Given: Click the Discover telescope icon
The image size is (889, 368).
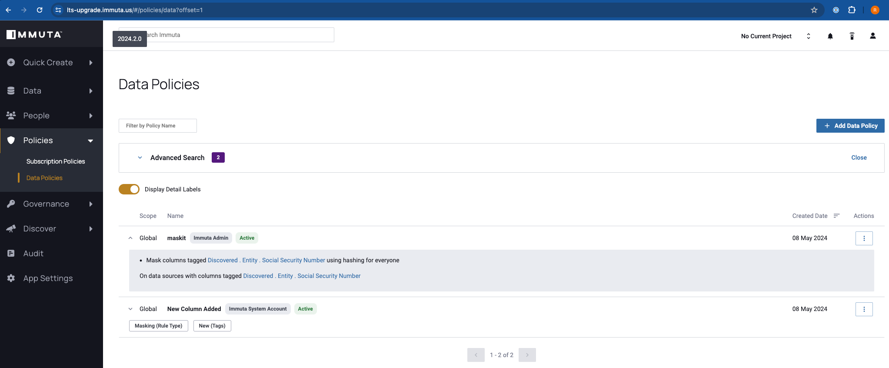Looking at the screenshot, I should 11,228.
